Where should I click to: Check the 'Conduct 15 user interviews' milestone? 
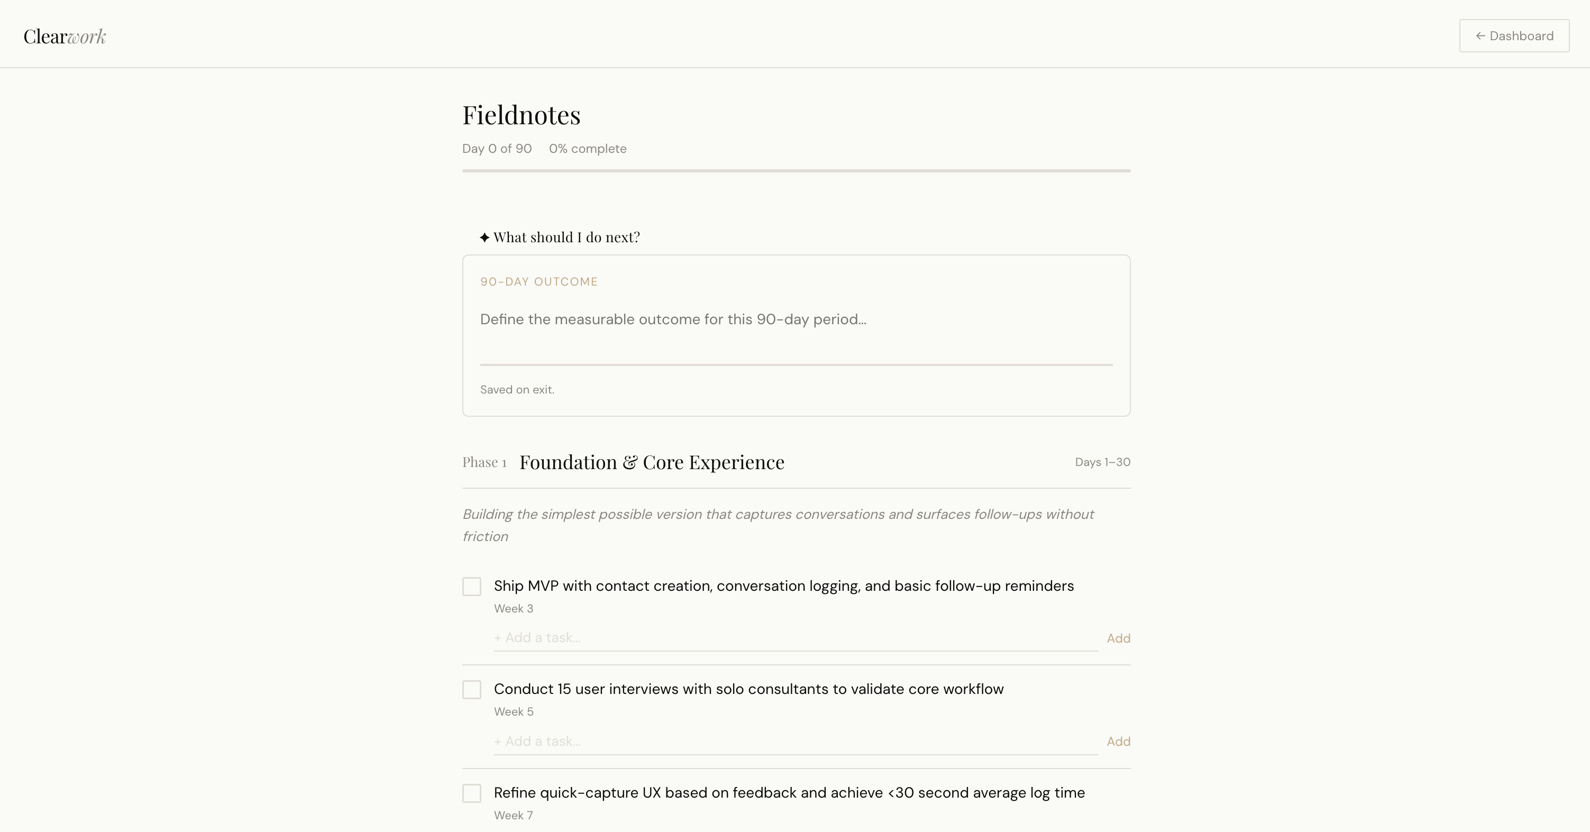tap(472, 689)
